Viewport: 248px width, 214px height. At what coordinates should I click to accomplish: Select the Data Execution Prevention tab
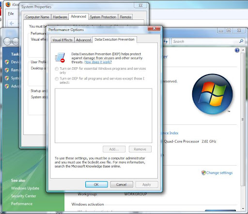114,39
